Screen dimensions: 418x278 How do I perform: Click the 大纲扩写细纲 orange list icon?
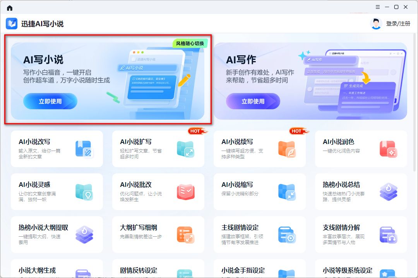click(185, 235)
